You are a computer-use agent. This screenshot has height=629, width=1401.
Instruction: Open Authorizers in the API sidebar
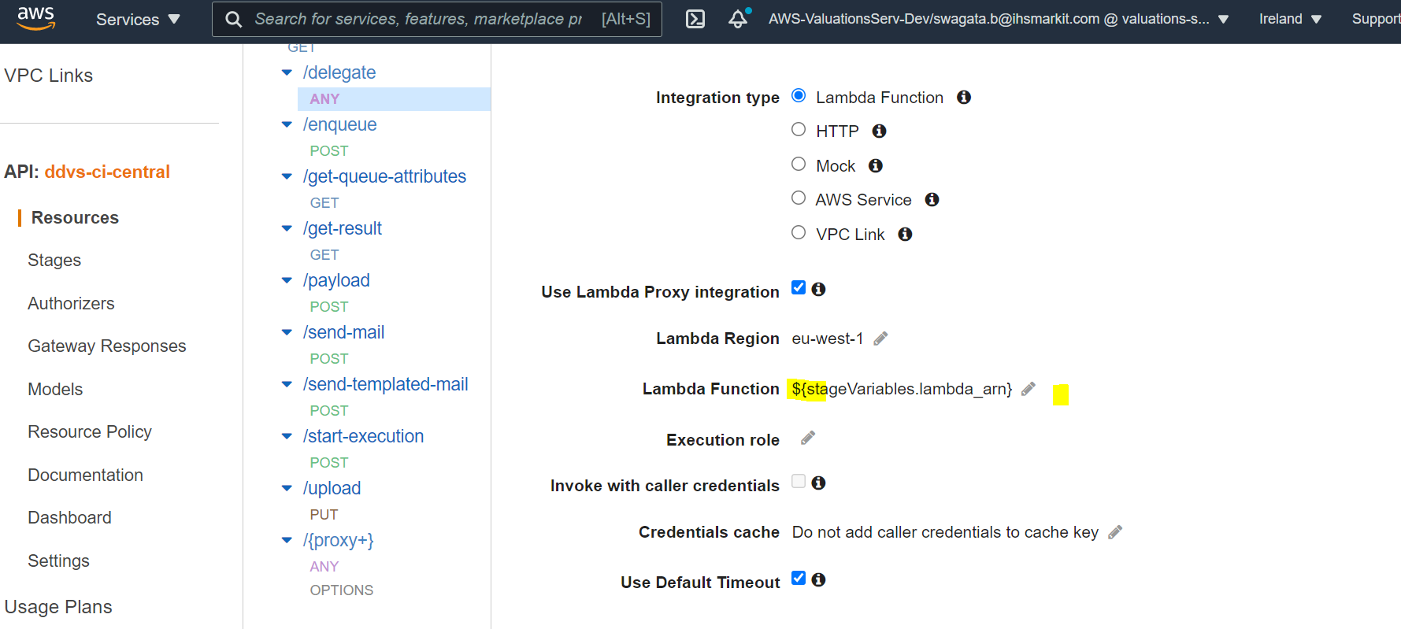click(x=71, y=303)
